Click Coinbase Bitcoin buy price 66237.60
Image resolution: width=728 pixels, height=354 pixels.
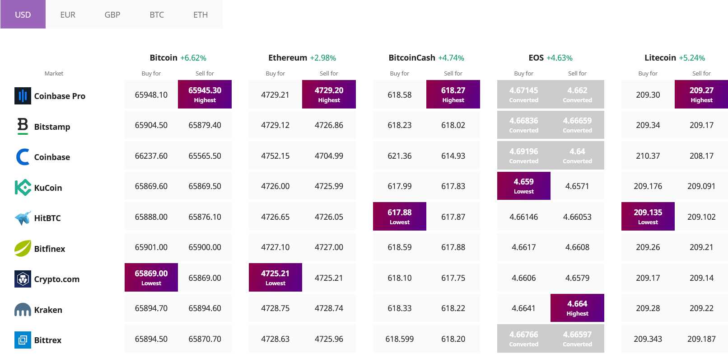(x=151, y=156)
